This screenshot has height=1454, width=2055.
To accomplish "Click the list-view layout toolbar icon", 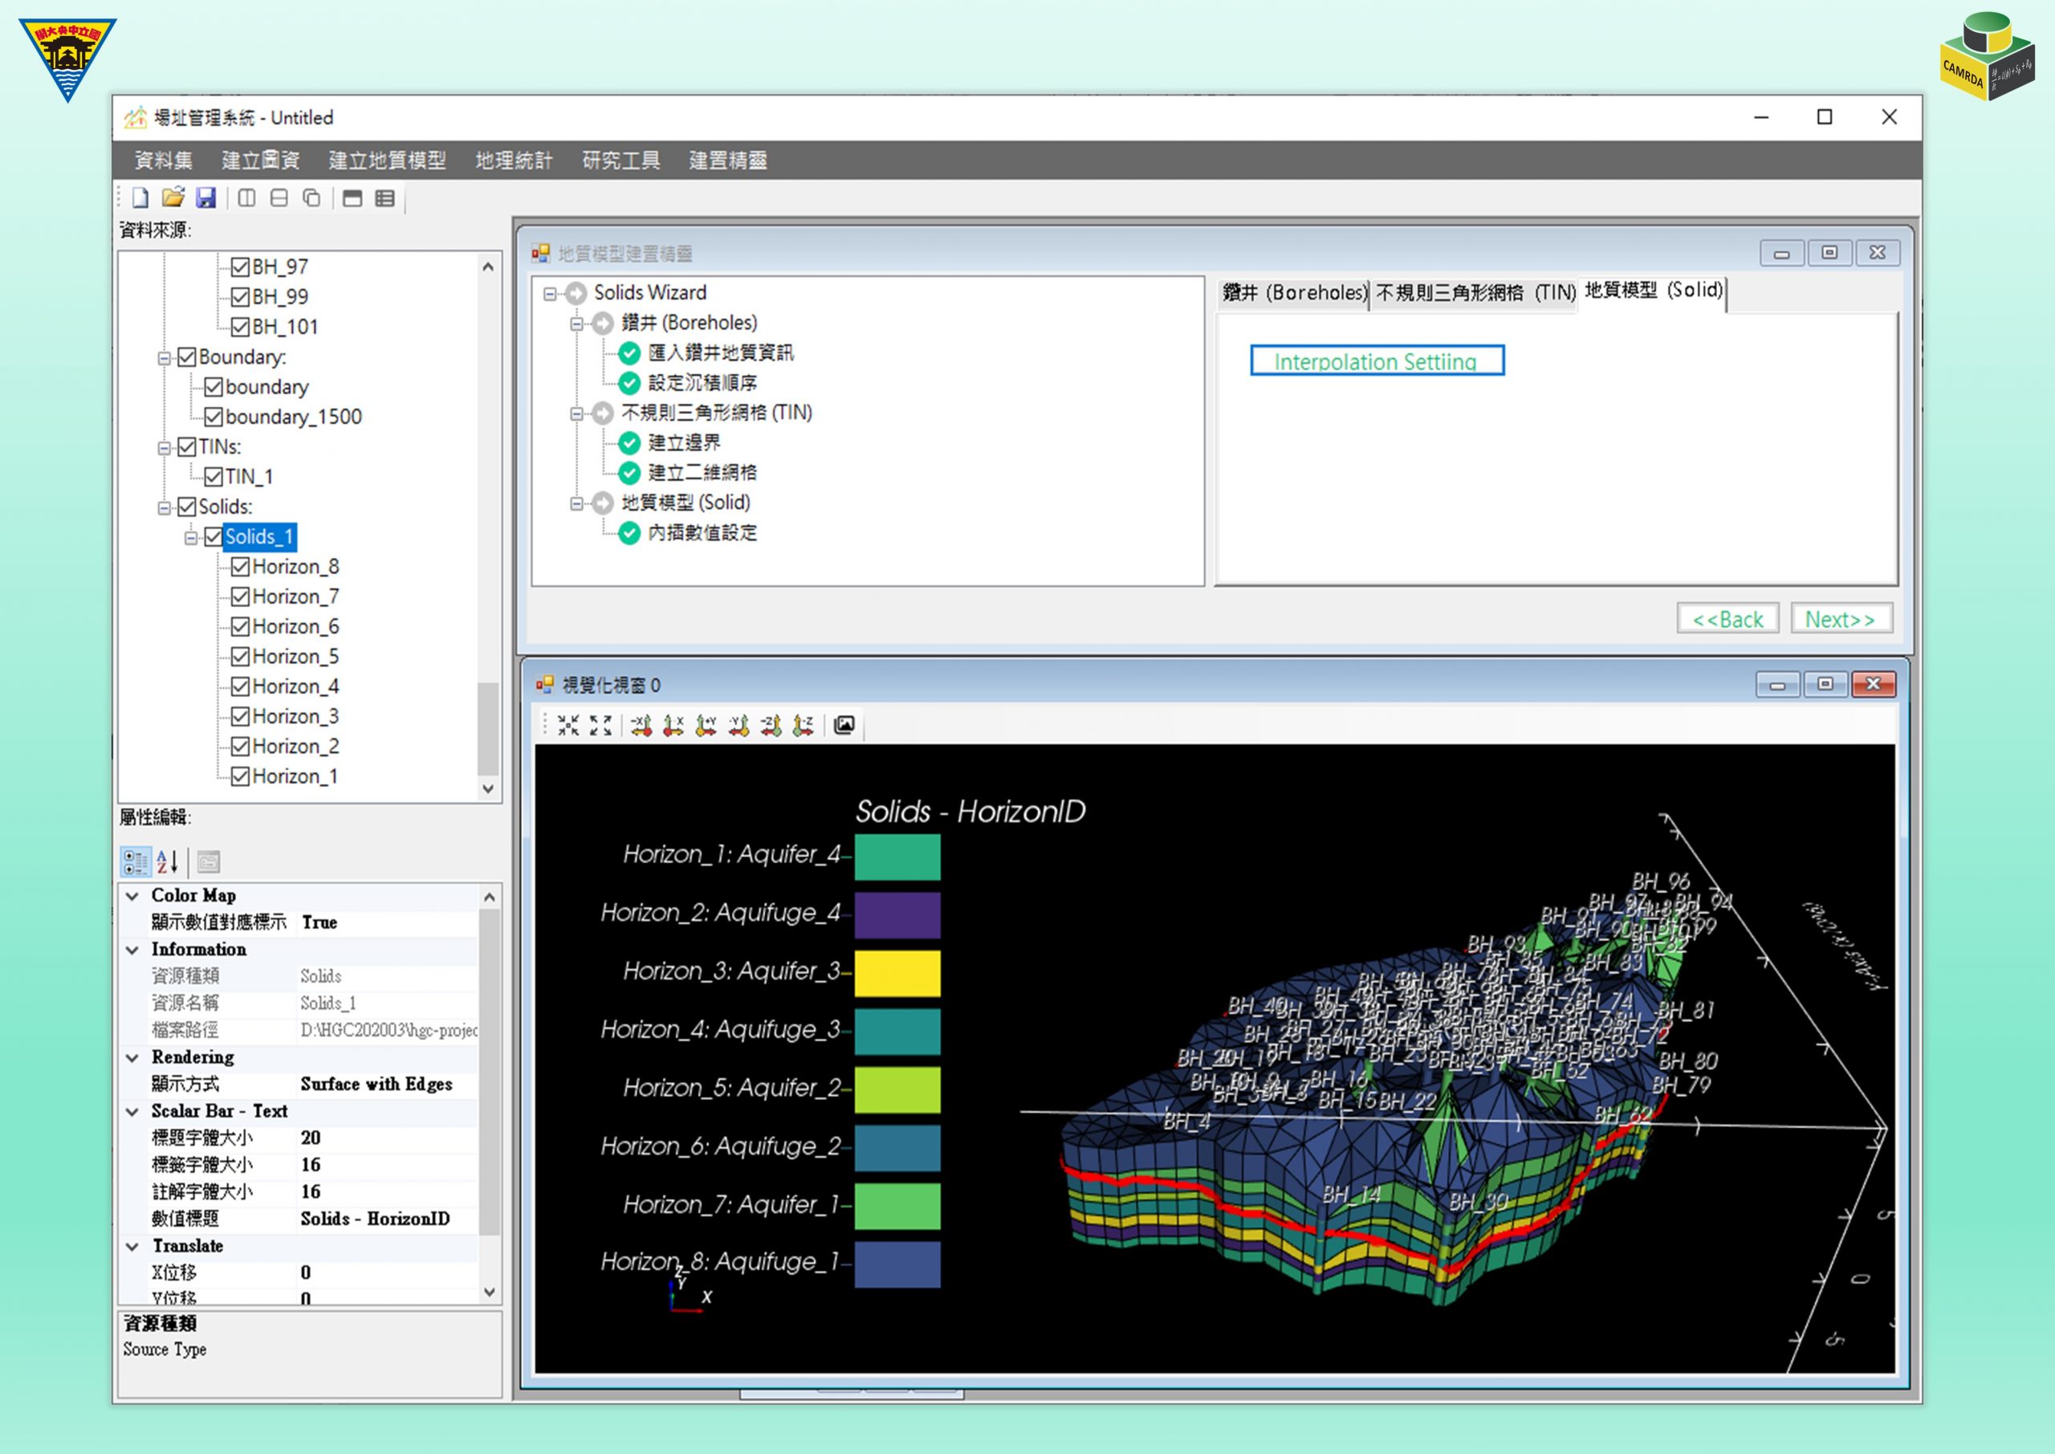I will 385,198.
